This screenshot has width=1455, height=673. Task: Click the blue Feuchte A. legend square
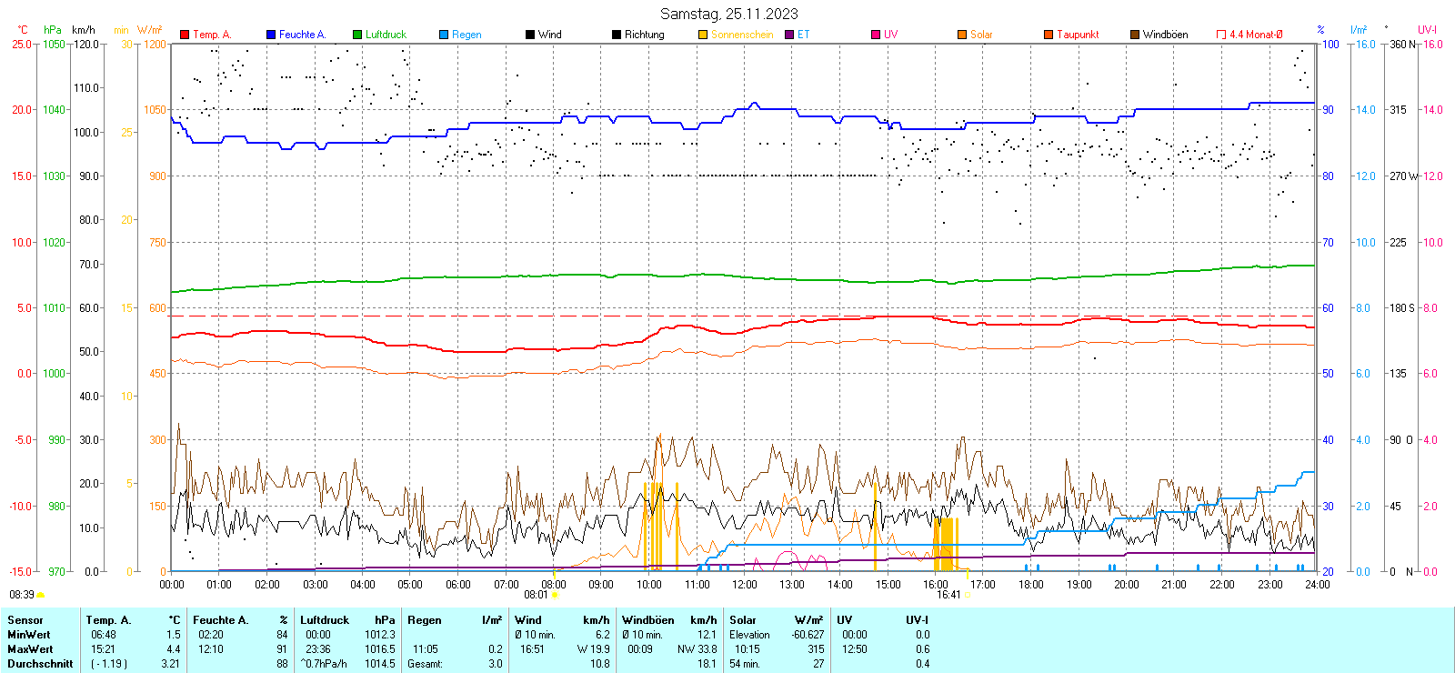(271, 35)
